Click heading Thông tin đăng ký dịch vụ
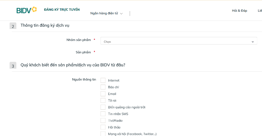This screenshot has height=136, width=262. click(x=45, y=25)
